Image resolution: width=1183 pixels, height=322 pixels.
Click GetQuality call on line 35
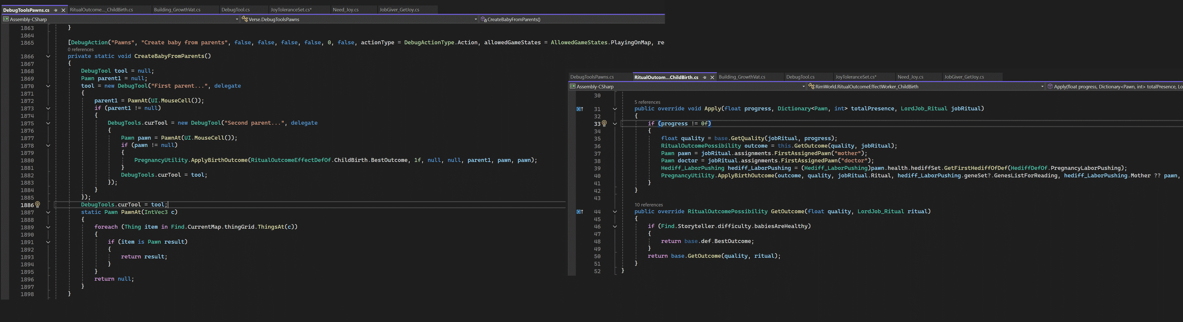click(x=747, y=138)
